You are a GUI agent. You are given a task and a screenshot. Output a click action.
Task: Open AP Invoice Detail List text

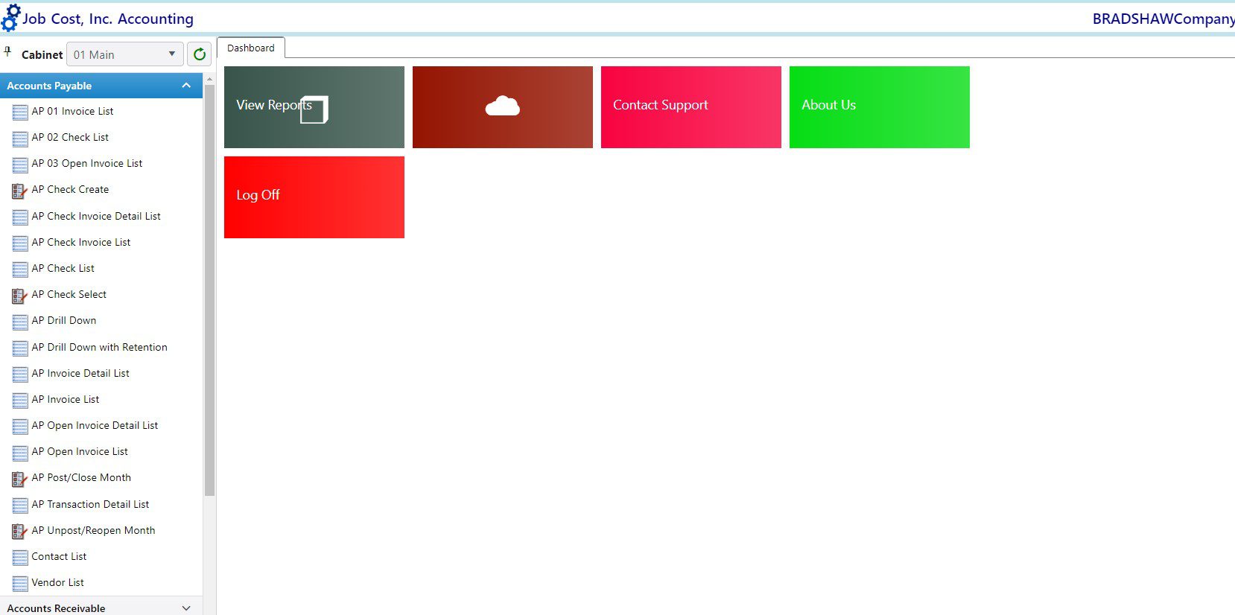tap(80, 373)
